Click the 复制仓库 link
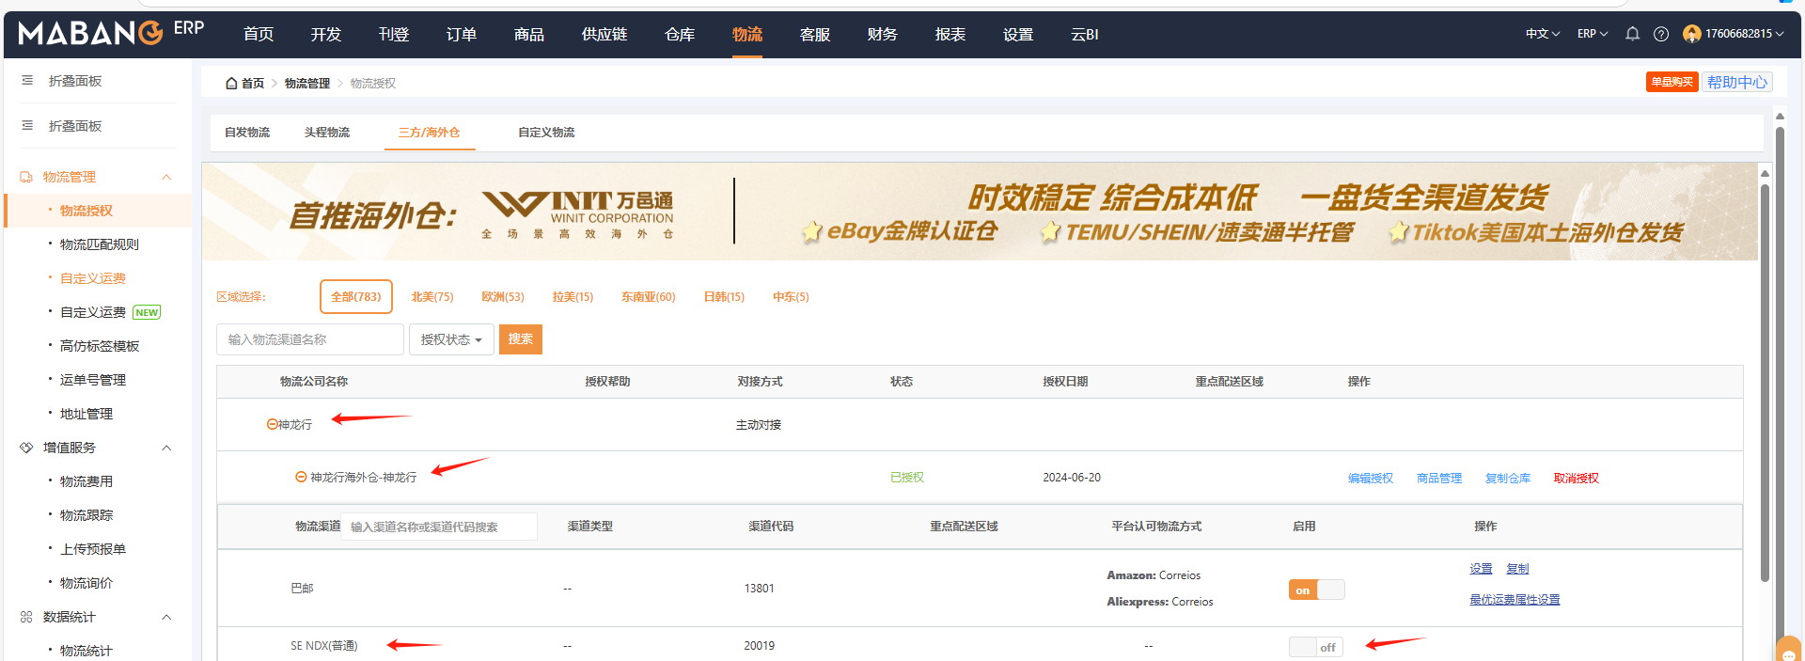This screenshot has height=661, width=1805. pos(1508,478)
